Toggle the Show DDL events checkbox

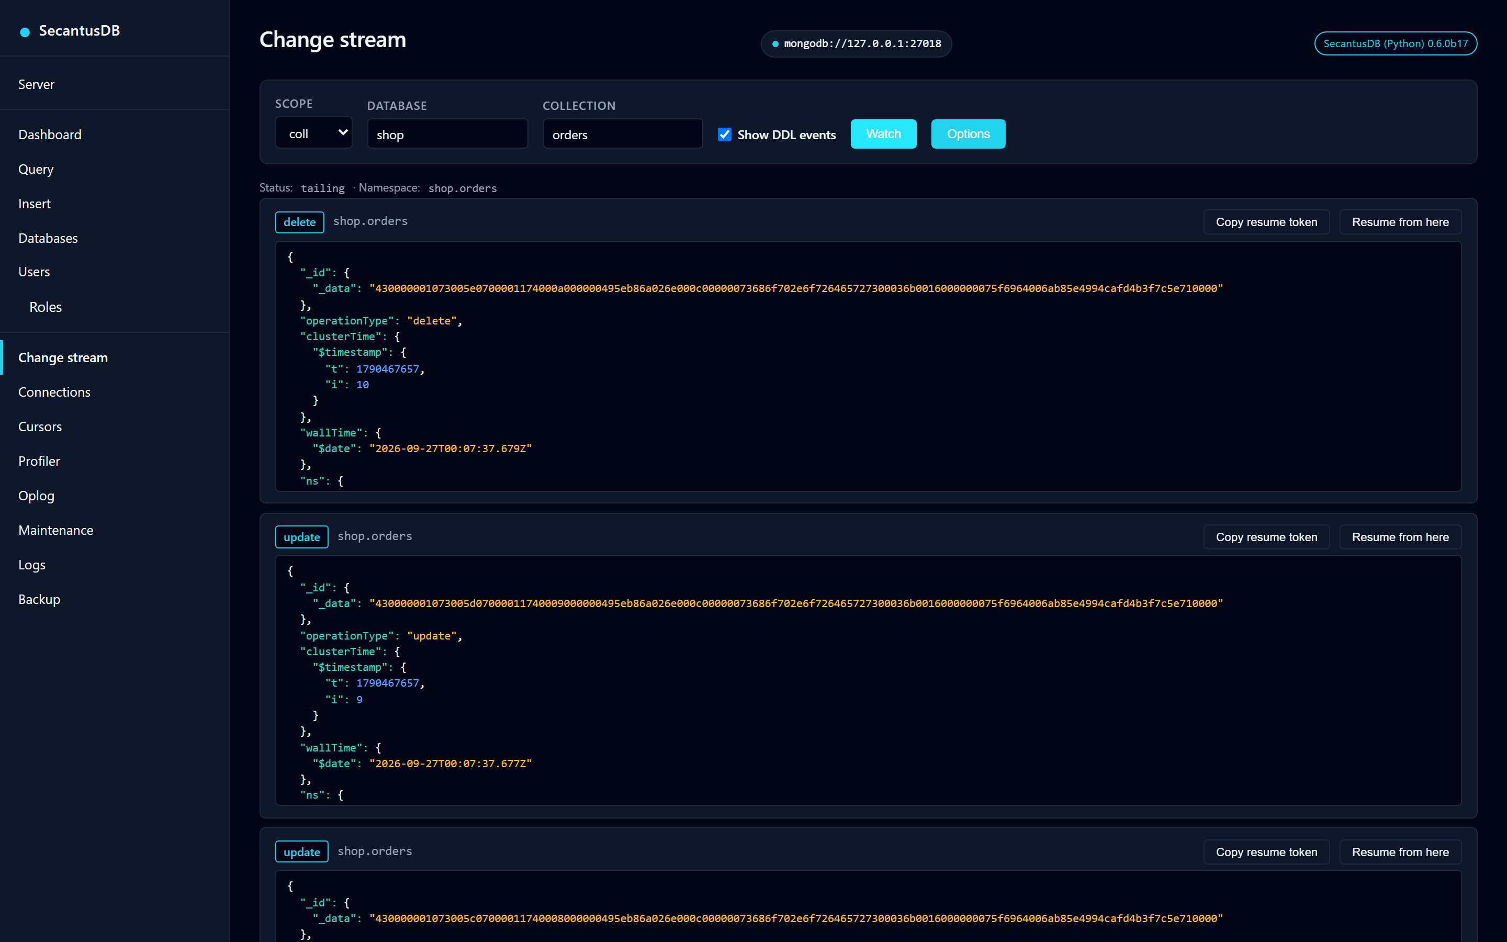pos(724,134)
